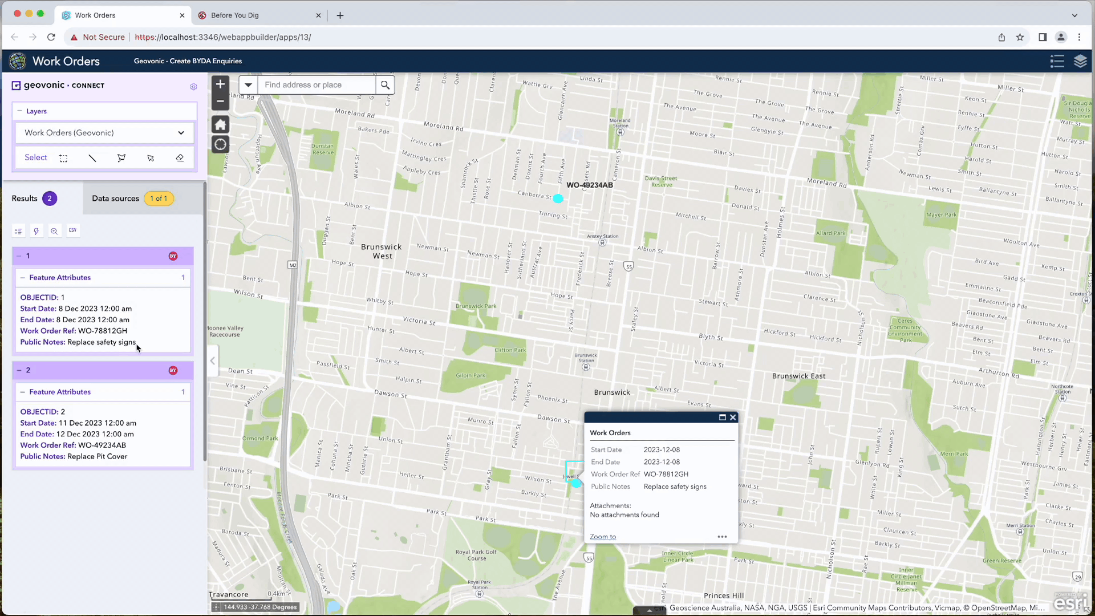
Task: Open the geovonic Connect settings gear
Action: tap(193, 87)
